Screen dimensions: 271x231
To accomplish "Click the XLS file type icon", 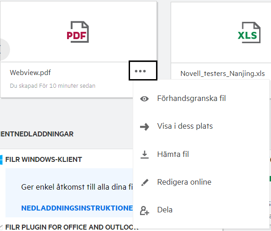I will coord(249,33).
